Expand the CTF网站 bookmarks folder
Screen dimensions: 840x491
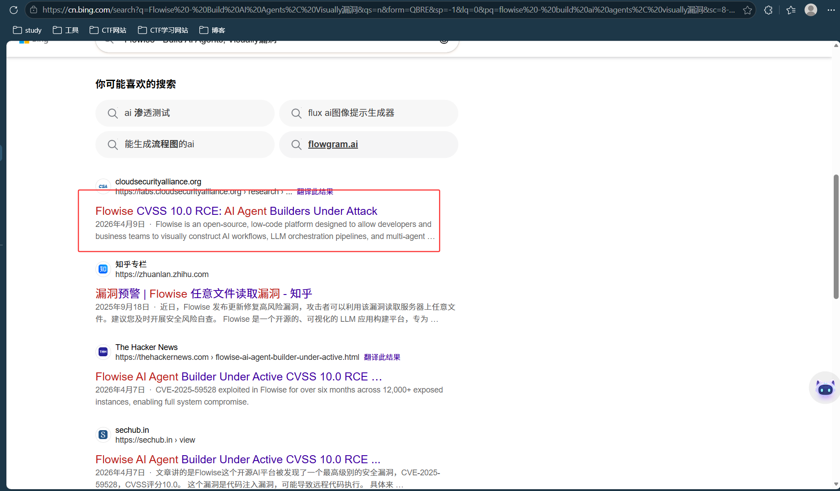[x=108, y=30]
